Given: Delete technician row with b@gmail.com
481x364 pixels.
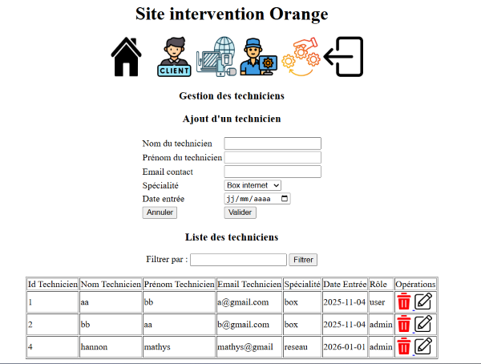Looking at the screenshot, I should coord(404,325).
